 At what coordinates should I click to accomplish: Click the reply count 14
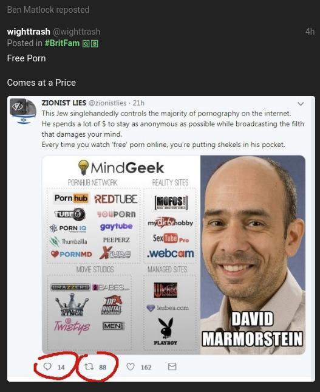61,367
